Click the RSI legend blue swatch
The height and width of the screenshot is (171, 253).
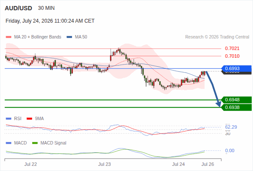point(9,119)
